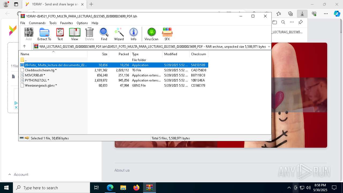The image size is (343, 193).
Task: Close the YDRAY browser tab
Action: click(x=82, y=4)
